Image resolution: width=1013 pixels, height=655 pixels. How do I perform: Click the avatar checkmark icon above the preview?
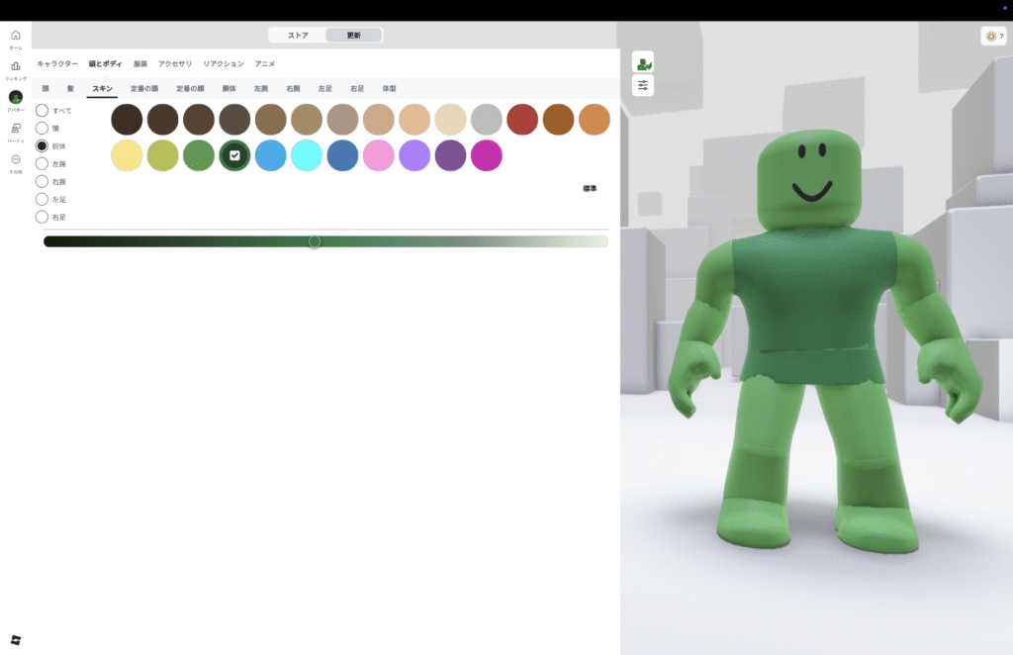click(643, 62)
